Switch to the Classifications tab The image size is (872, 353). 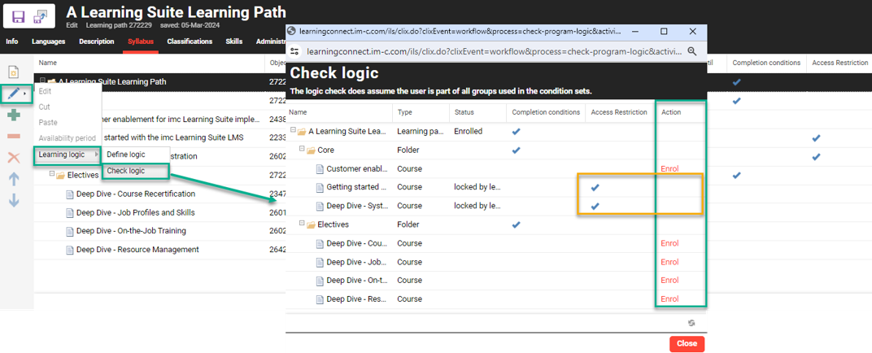tap(190, 41)
